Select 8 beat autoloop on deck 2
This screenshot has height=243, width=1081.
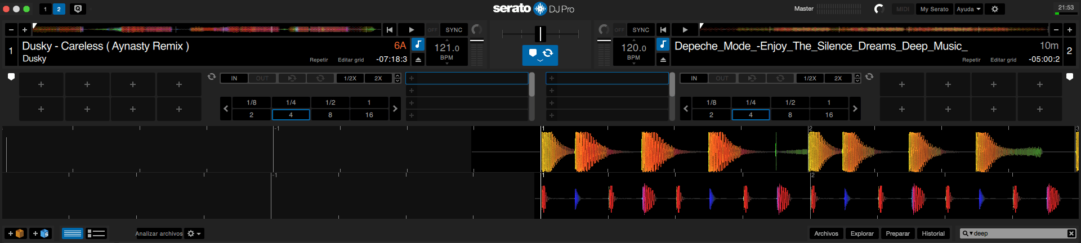[790, 115]
